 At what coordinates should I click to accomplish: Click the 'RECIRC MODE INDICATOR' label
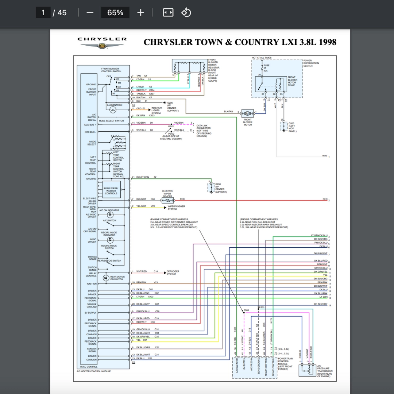(x=109, y=234)
